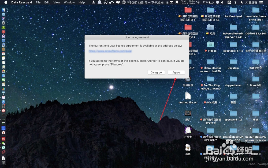Open the Help menu

click(x=81, y=2)
